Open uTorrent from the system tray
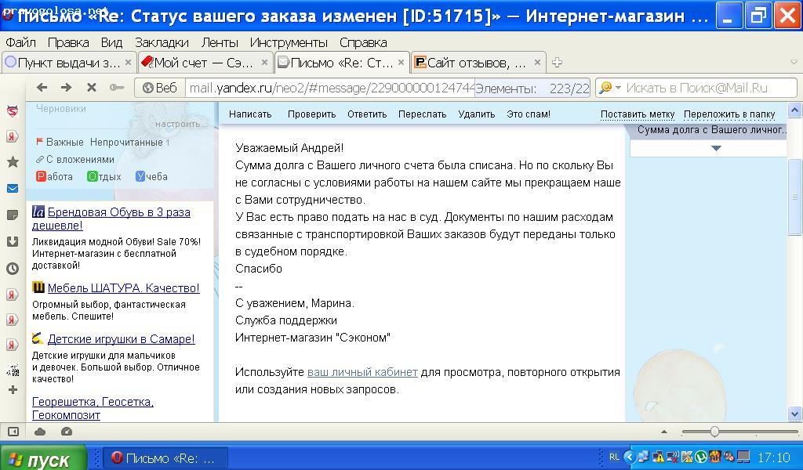This screenshot has width=803, height=470. coord(701,458)
